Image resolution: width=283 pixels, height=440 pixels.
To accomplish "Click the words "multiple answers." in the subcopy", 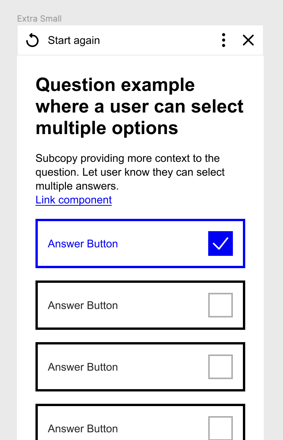I will [77, 186].
